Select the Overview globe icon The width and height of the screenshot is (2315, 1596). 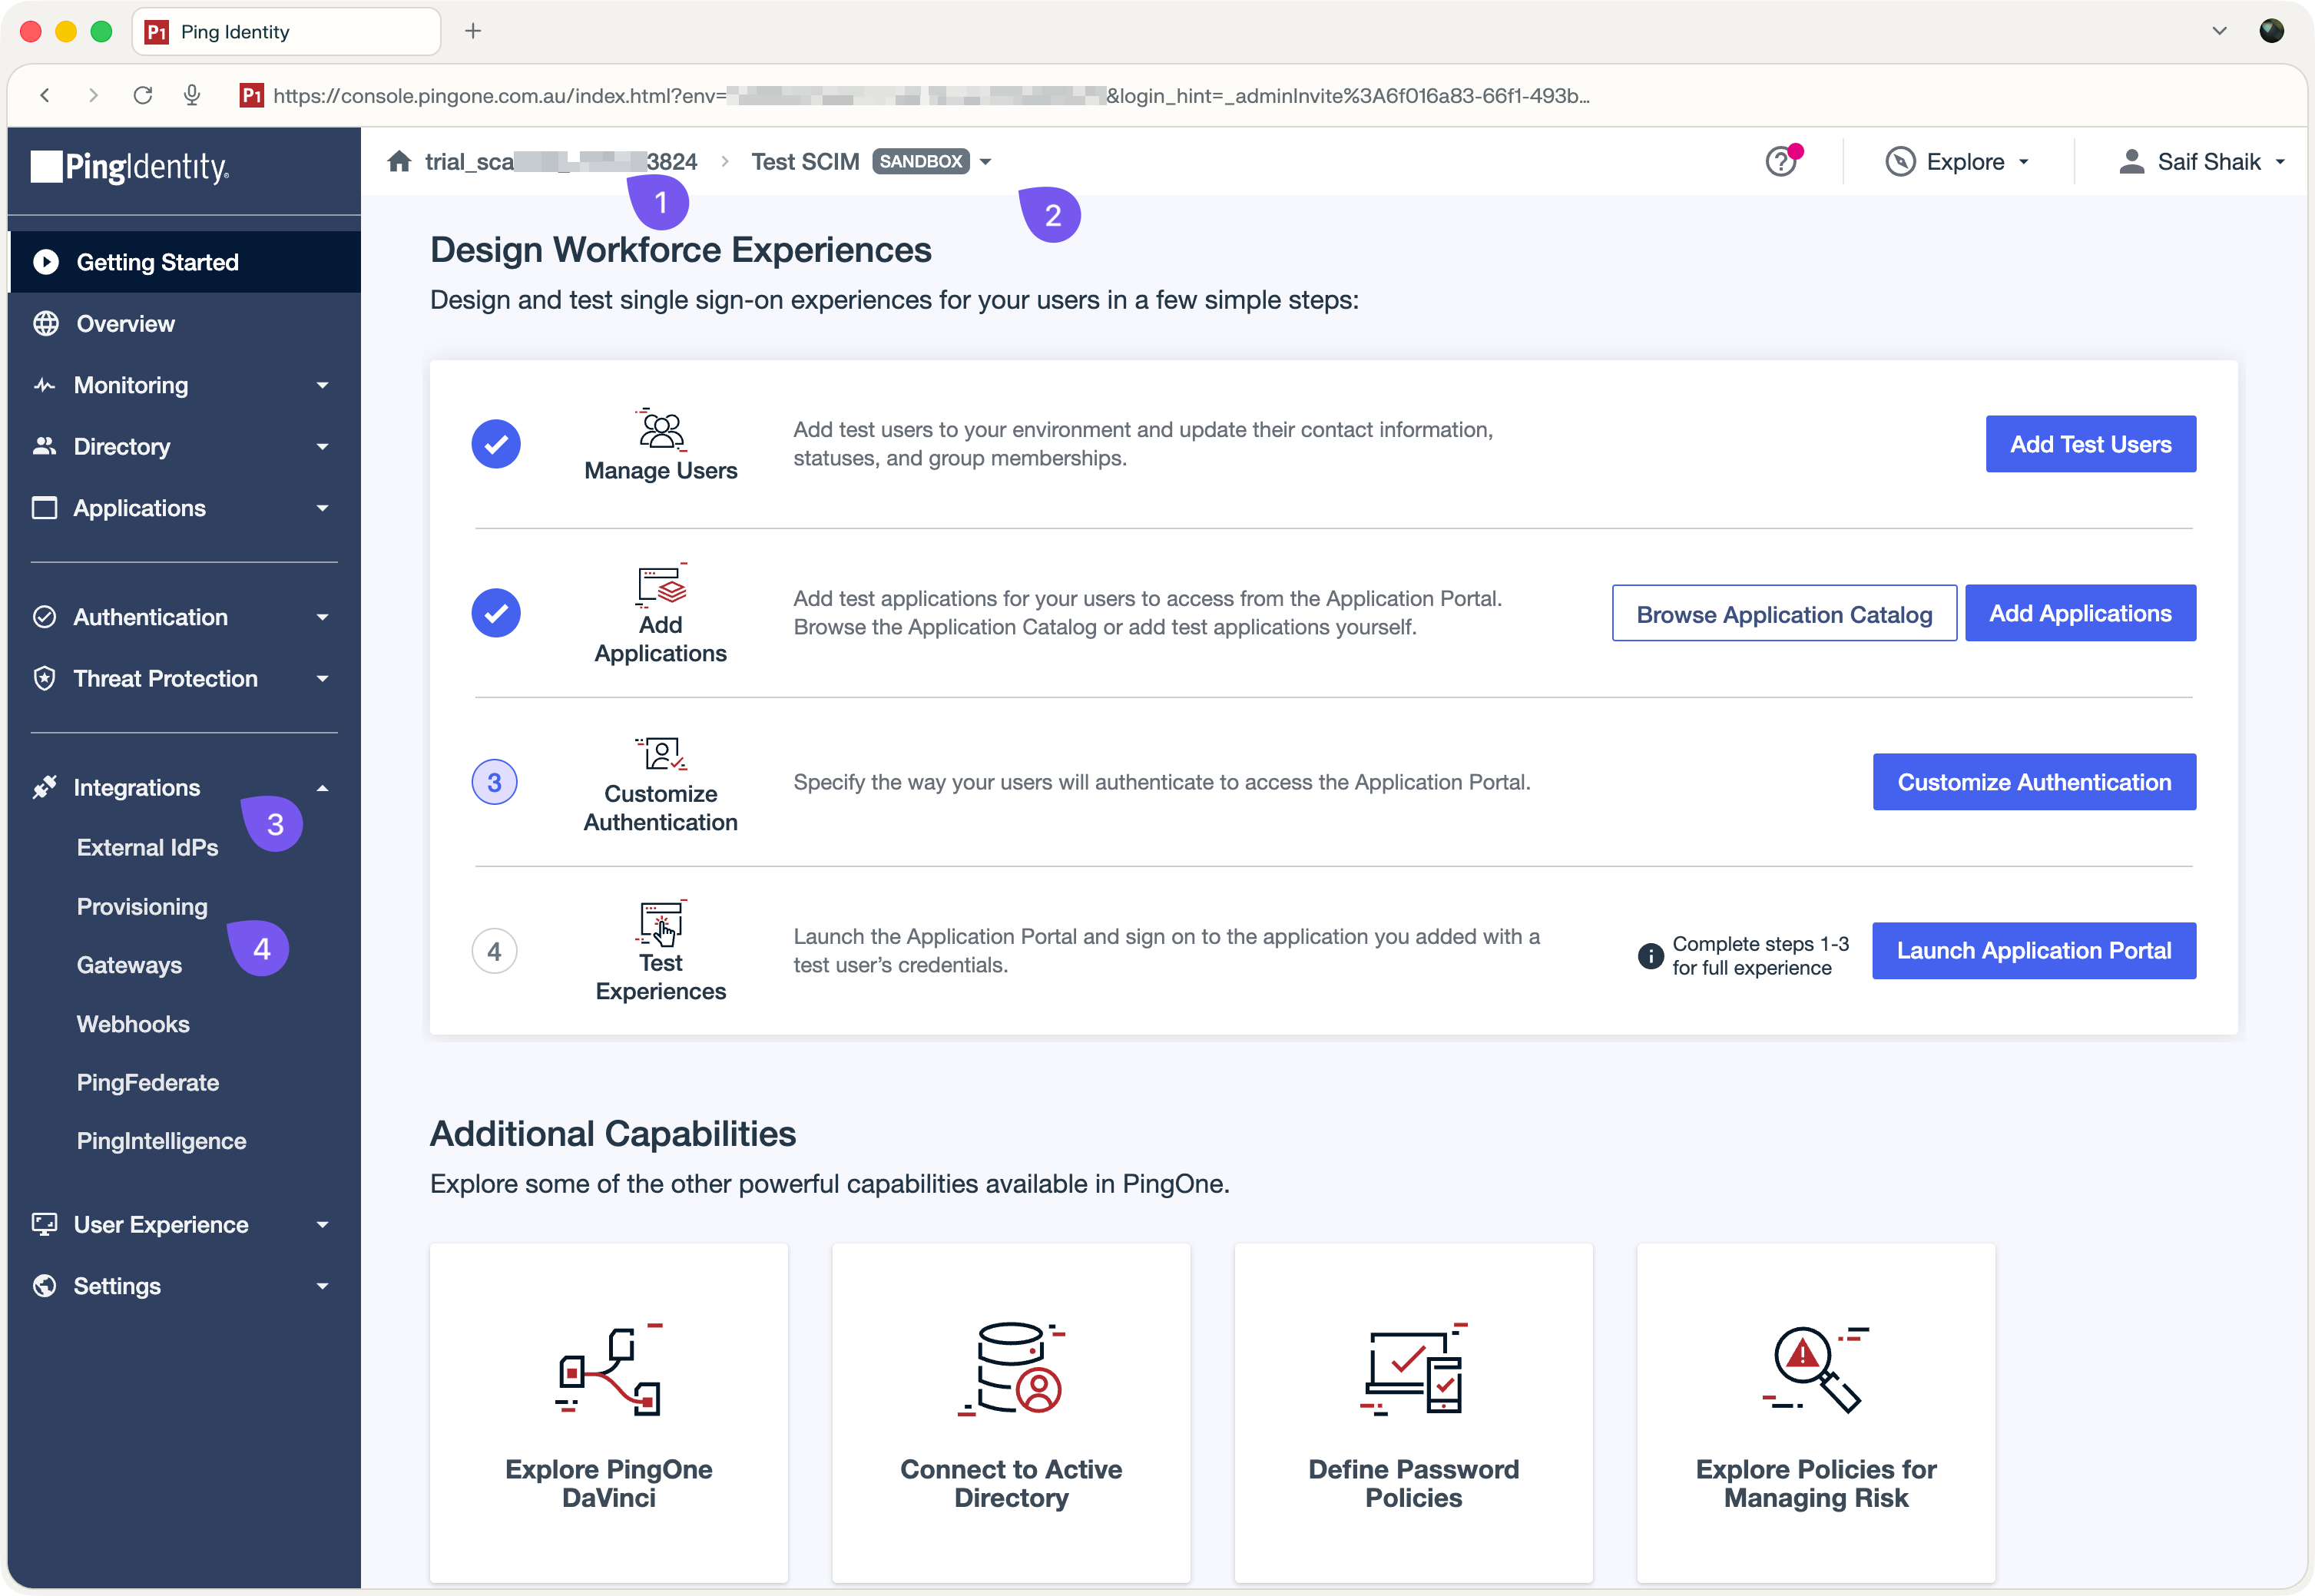pos(45,323)
